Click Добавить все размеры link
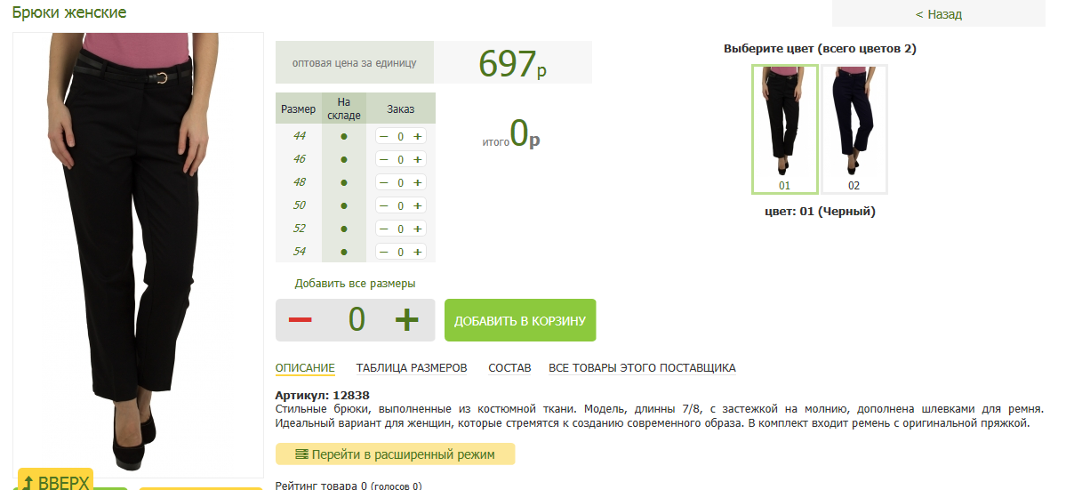1066x490 pixels. 355,284
